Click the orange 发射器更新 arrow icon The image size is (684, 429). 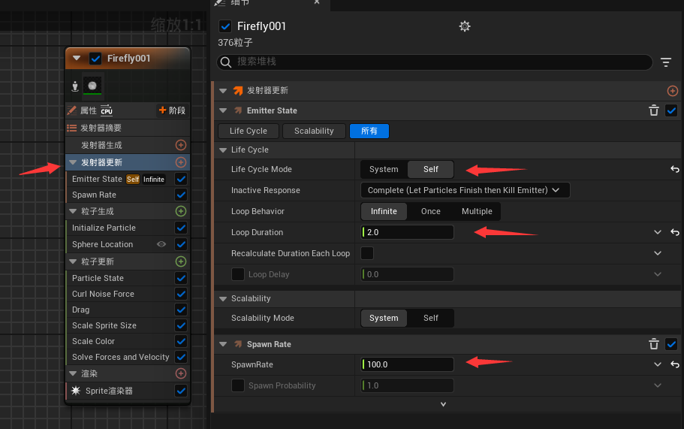238,91
